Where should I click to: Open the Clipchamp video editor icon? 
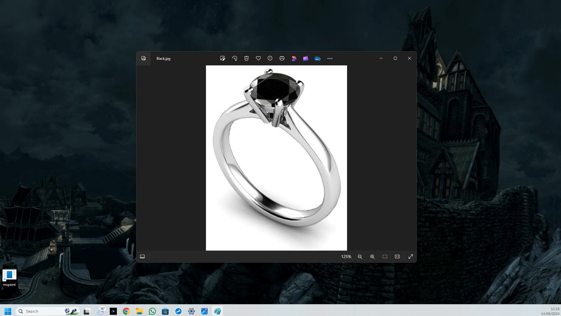pyautogui.click(x=306, y=58)
